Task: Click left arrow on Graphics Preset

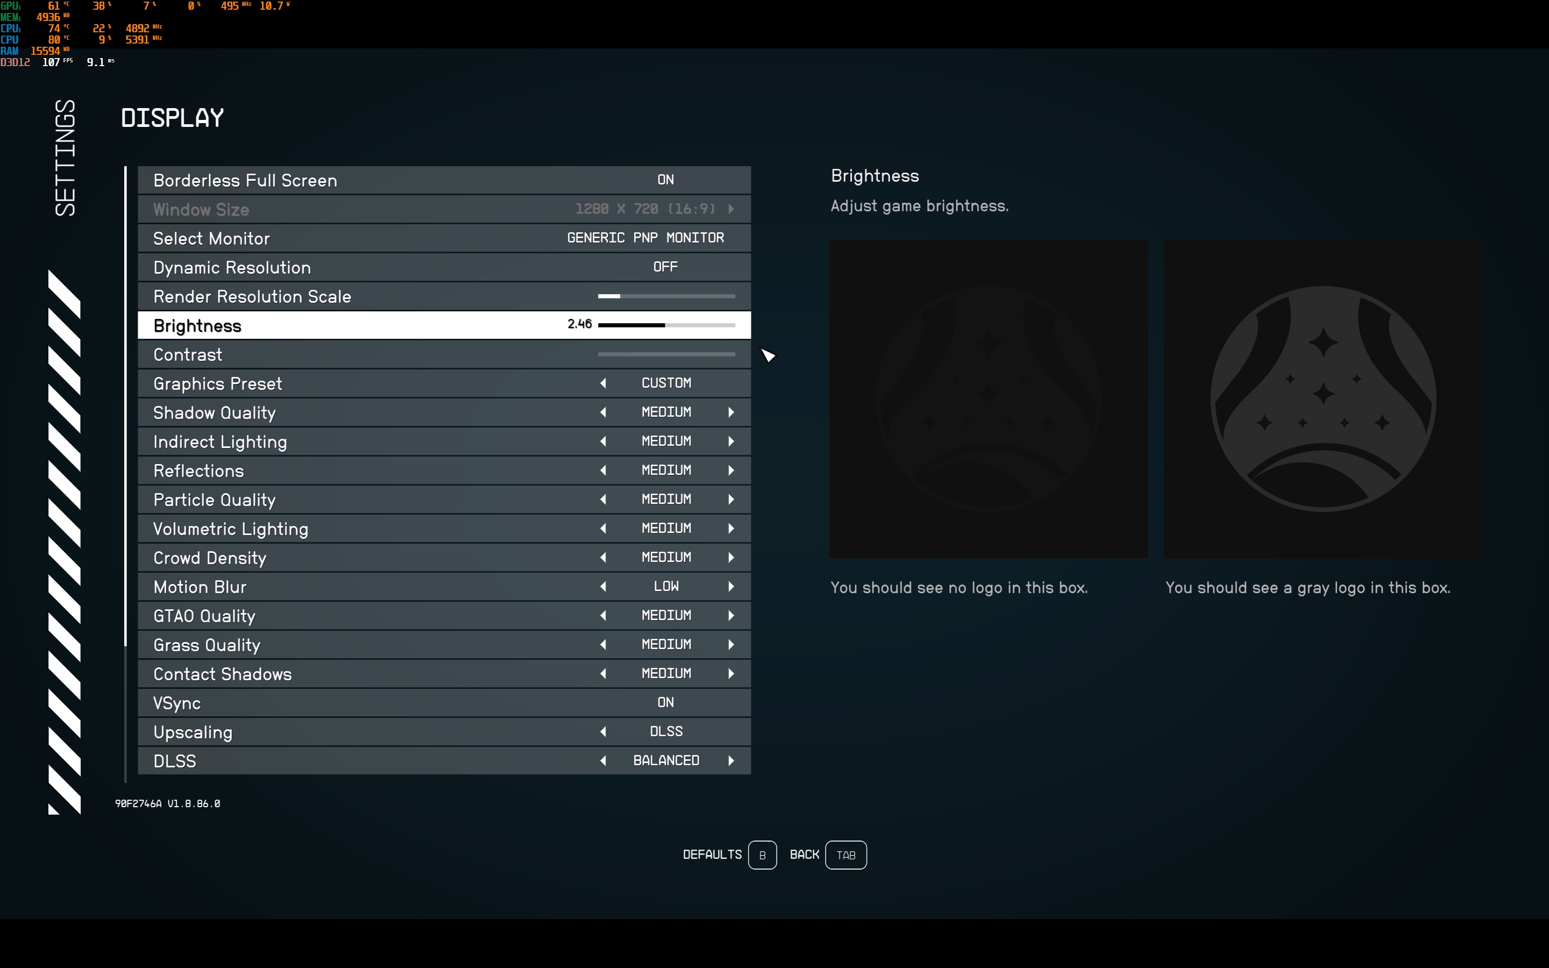Action: click(603, 383)
